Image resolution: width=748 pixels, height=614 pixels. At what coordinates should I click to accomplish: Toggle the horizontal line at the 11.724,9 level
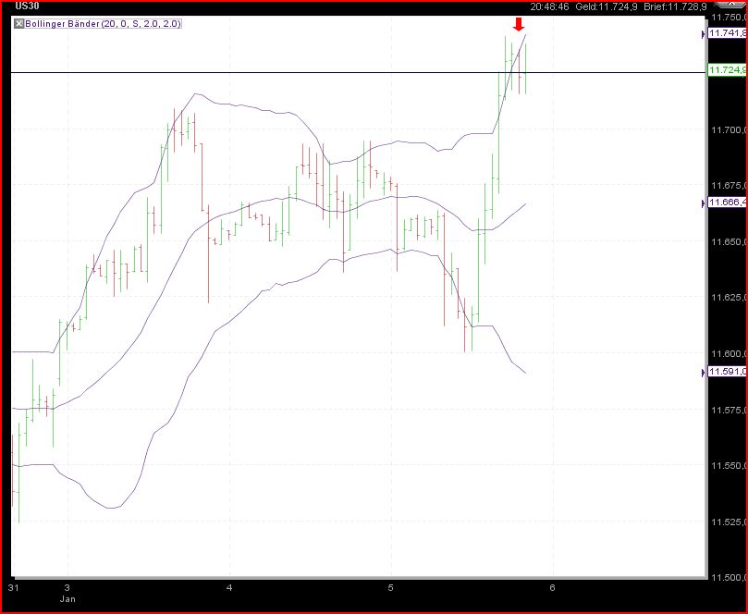tap(370, 73)
